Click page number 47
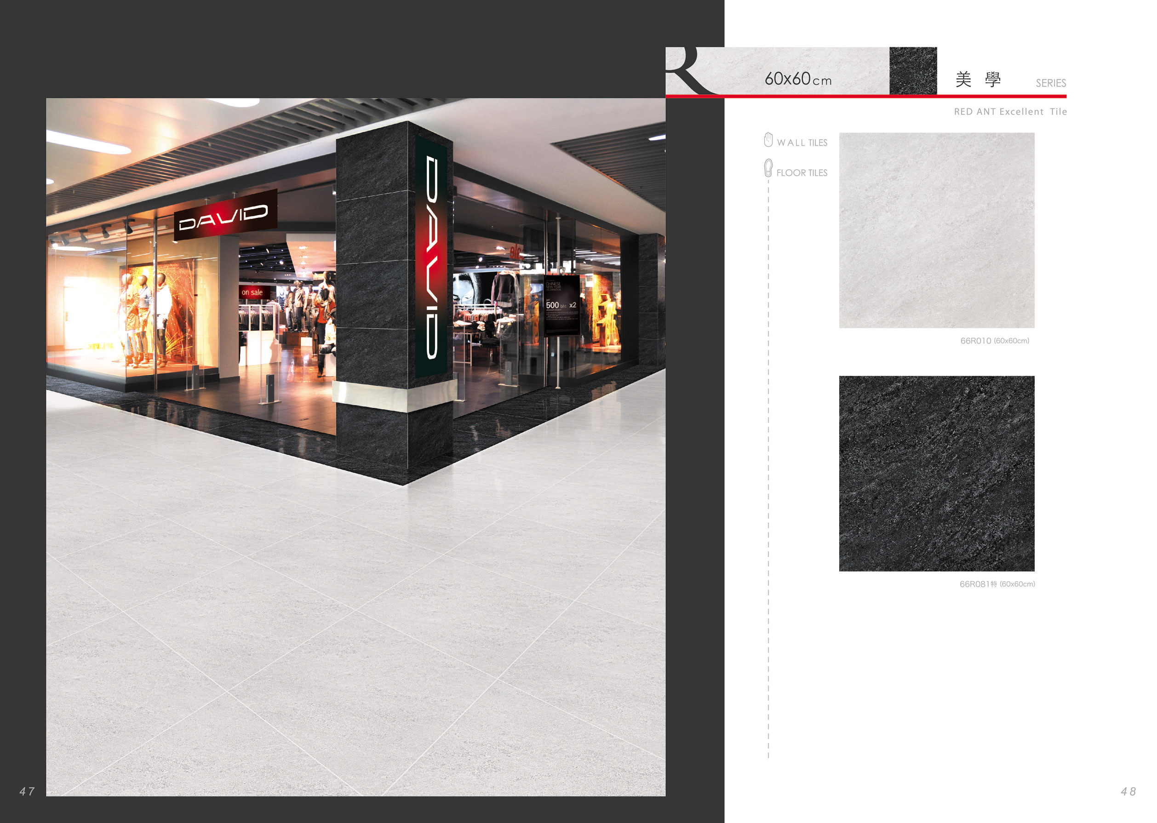Viewport: 1157px width, 823px height. point(27,791)
